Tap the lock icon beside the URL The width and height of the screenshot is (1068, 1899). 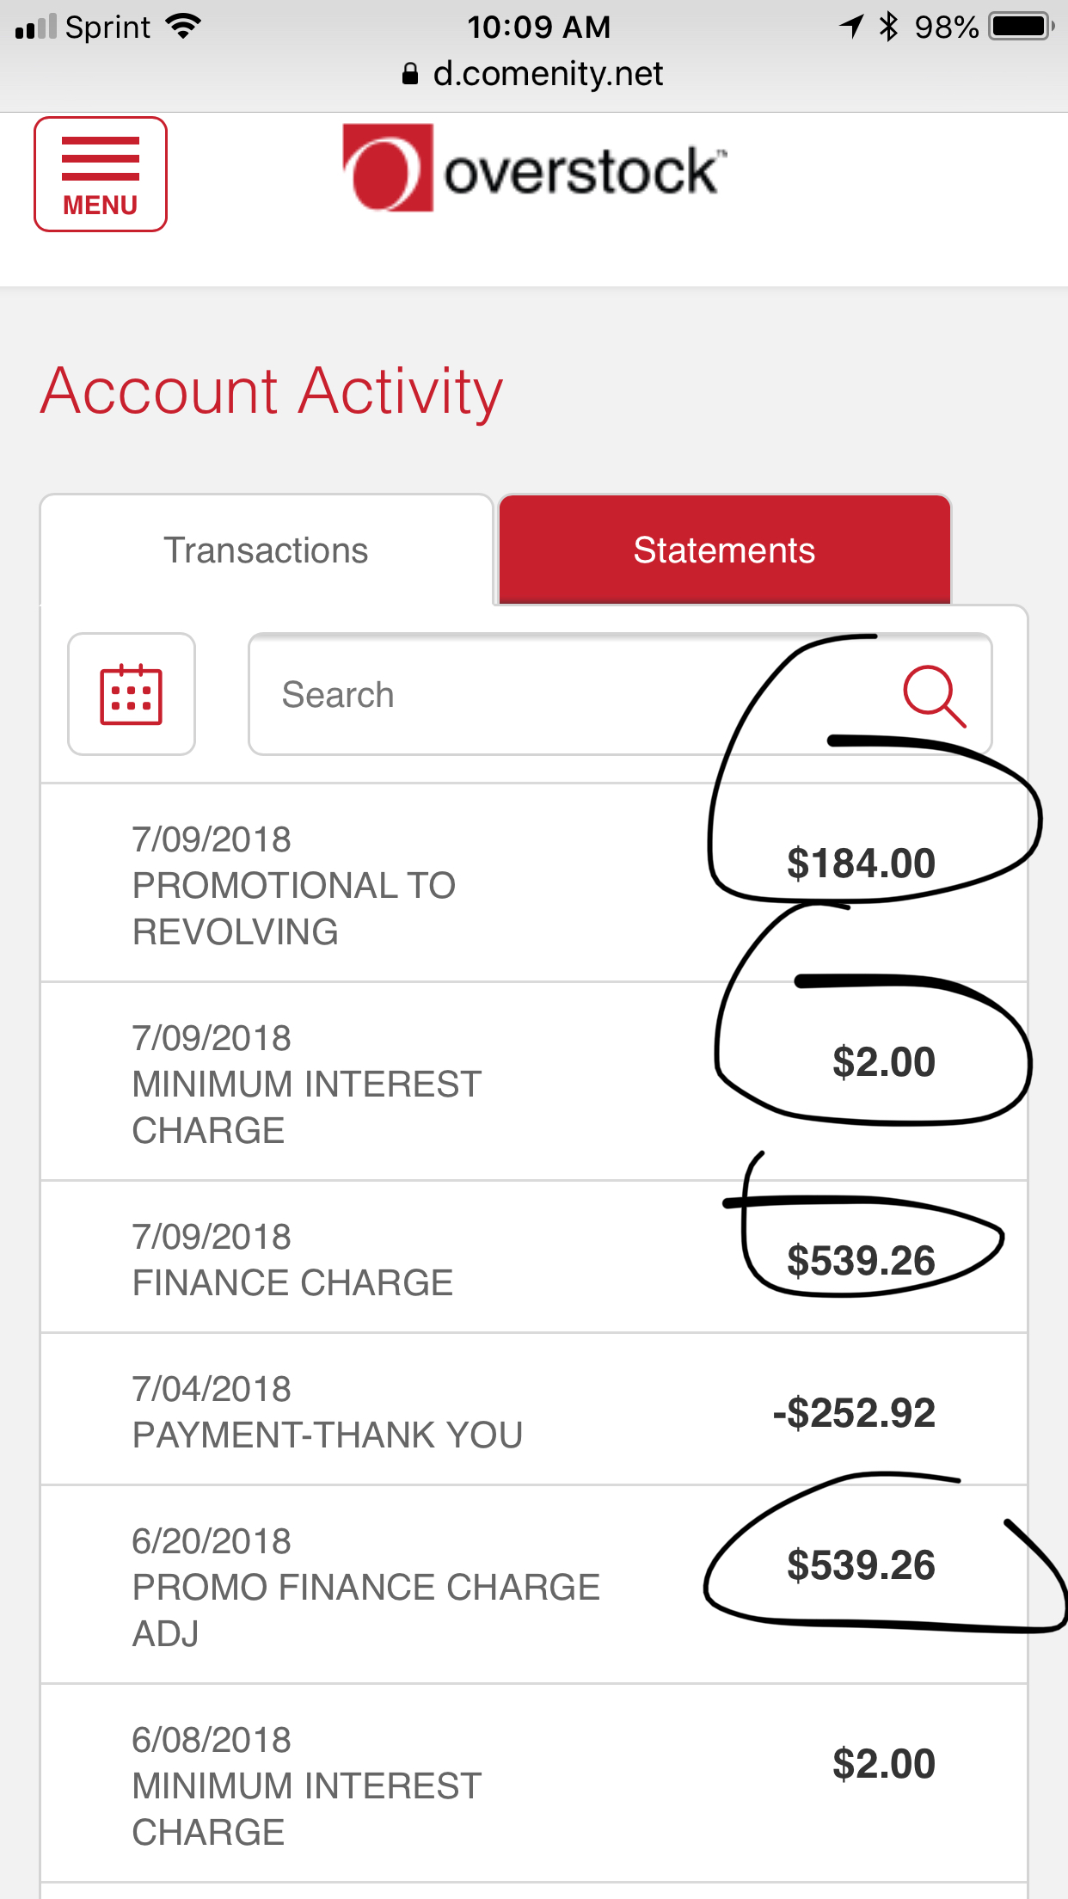(x=410, y=74)
